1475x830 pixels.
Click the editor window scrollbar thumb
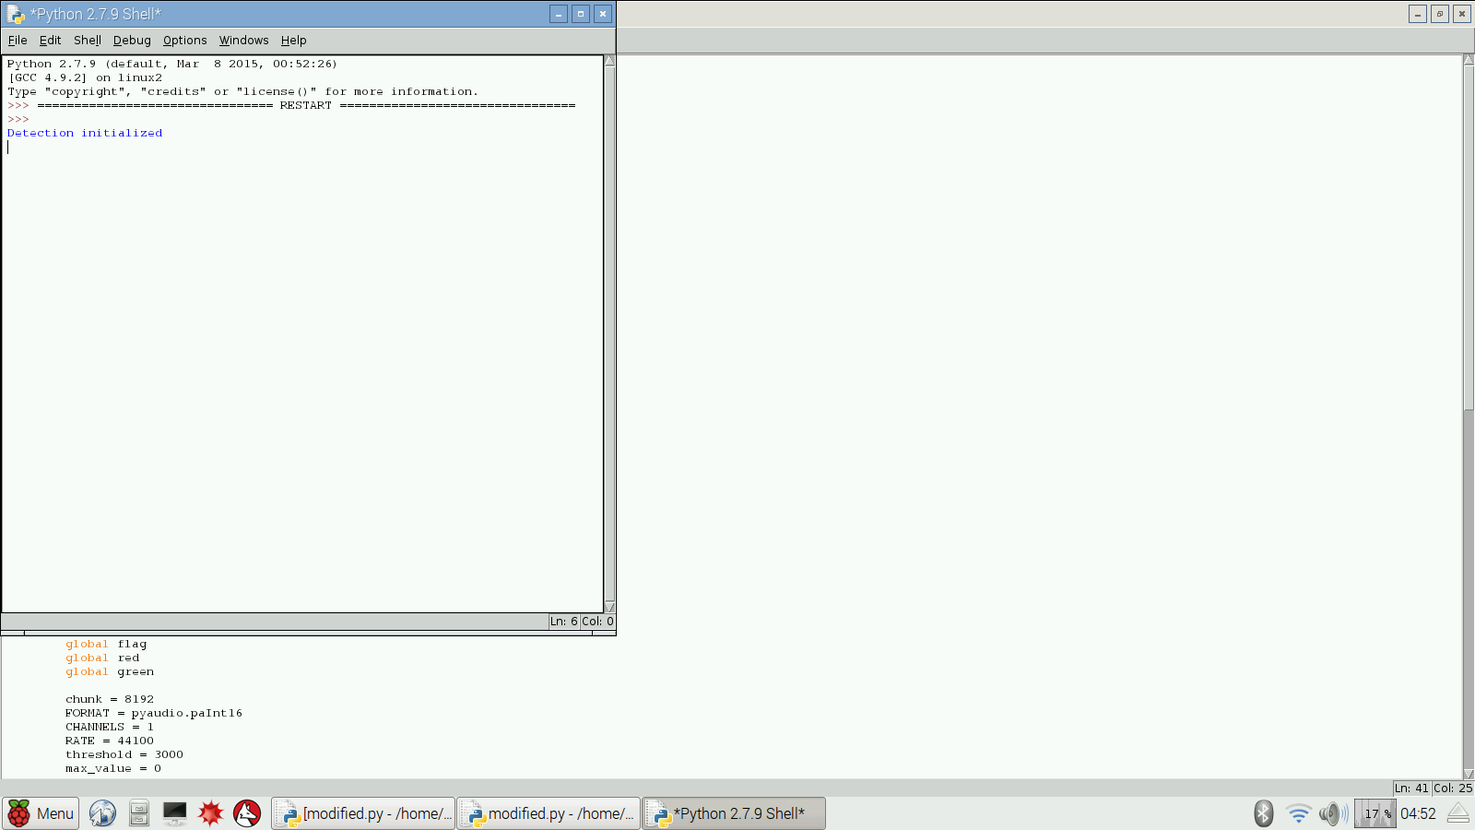pos(1469,238)
